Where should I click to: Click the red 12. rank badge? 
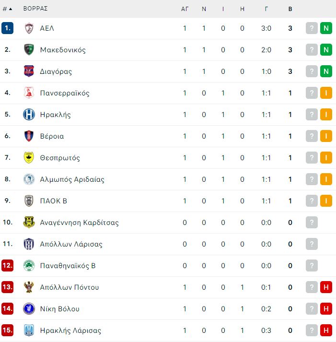pos(7,266)
